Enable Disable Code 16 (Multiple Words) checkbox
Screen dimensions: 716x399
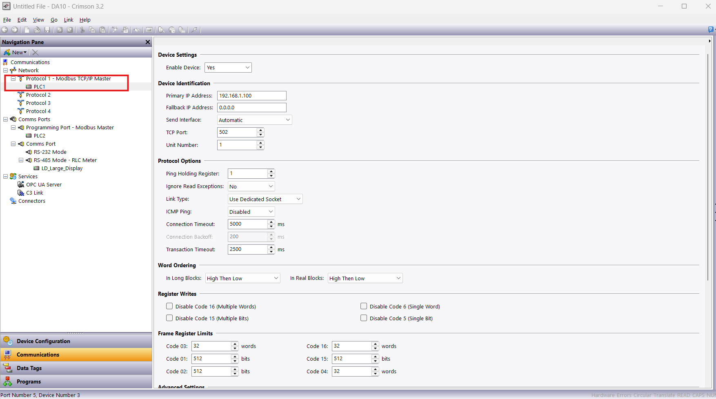pyautogui.click(x=169, y=306)
